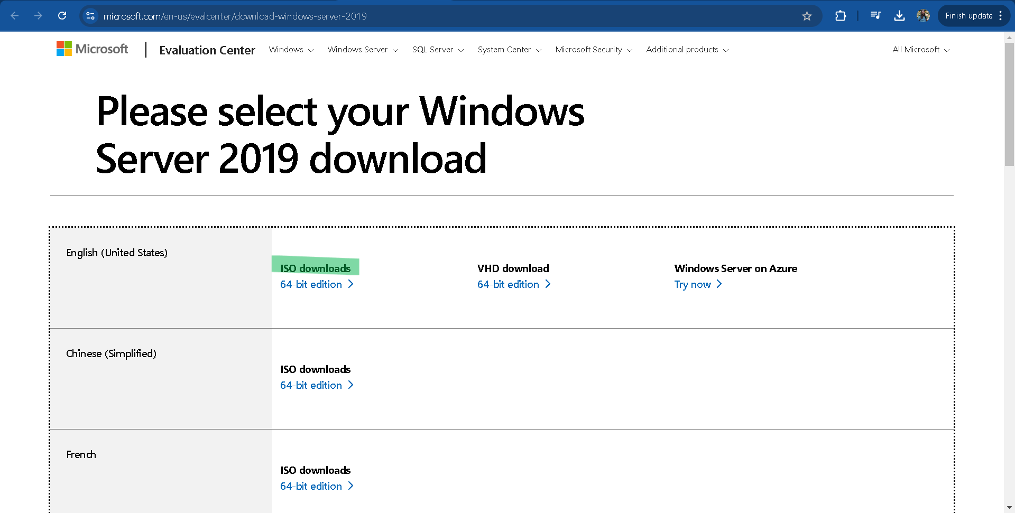Screen dimensions: 1015x513
Task: Open VHD download 64-bit edition link
Action: point(514,284)
